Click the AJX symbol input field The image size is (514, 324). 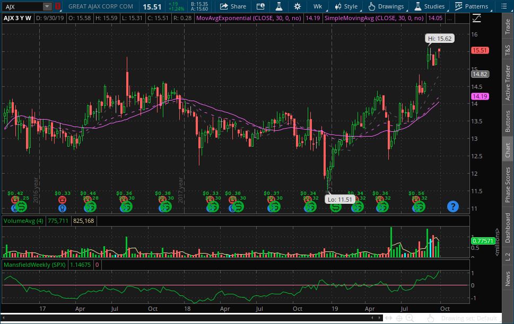tap(22, 6)
